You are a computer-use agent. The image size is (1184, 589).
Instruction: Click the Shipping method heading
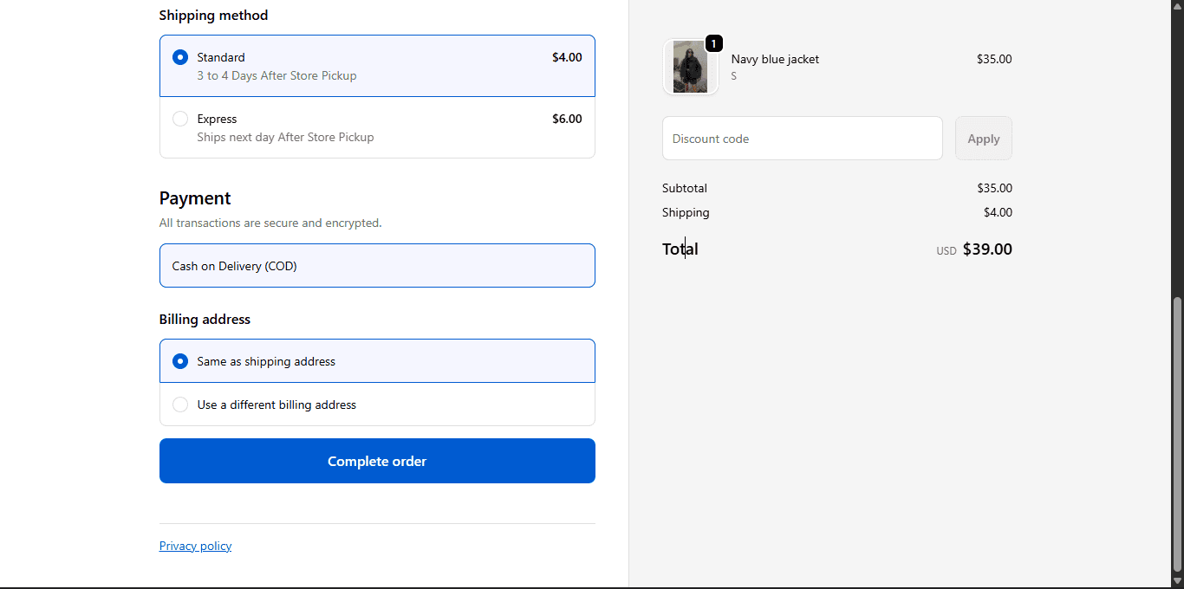tap(213, 15)
